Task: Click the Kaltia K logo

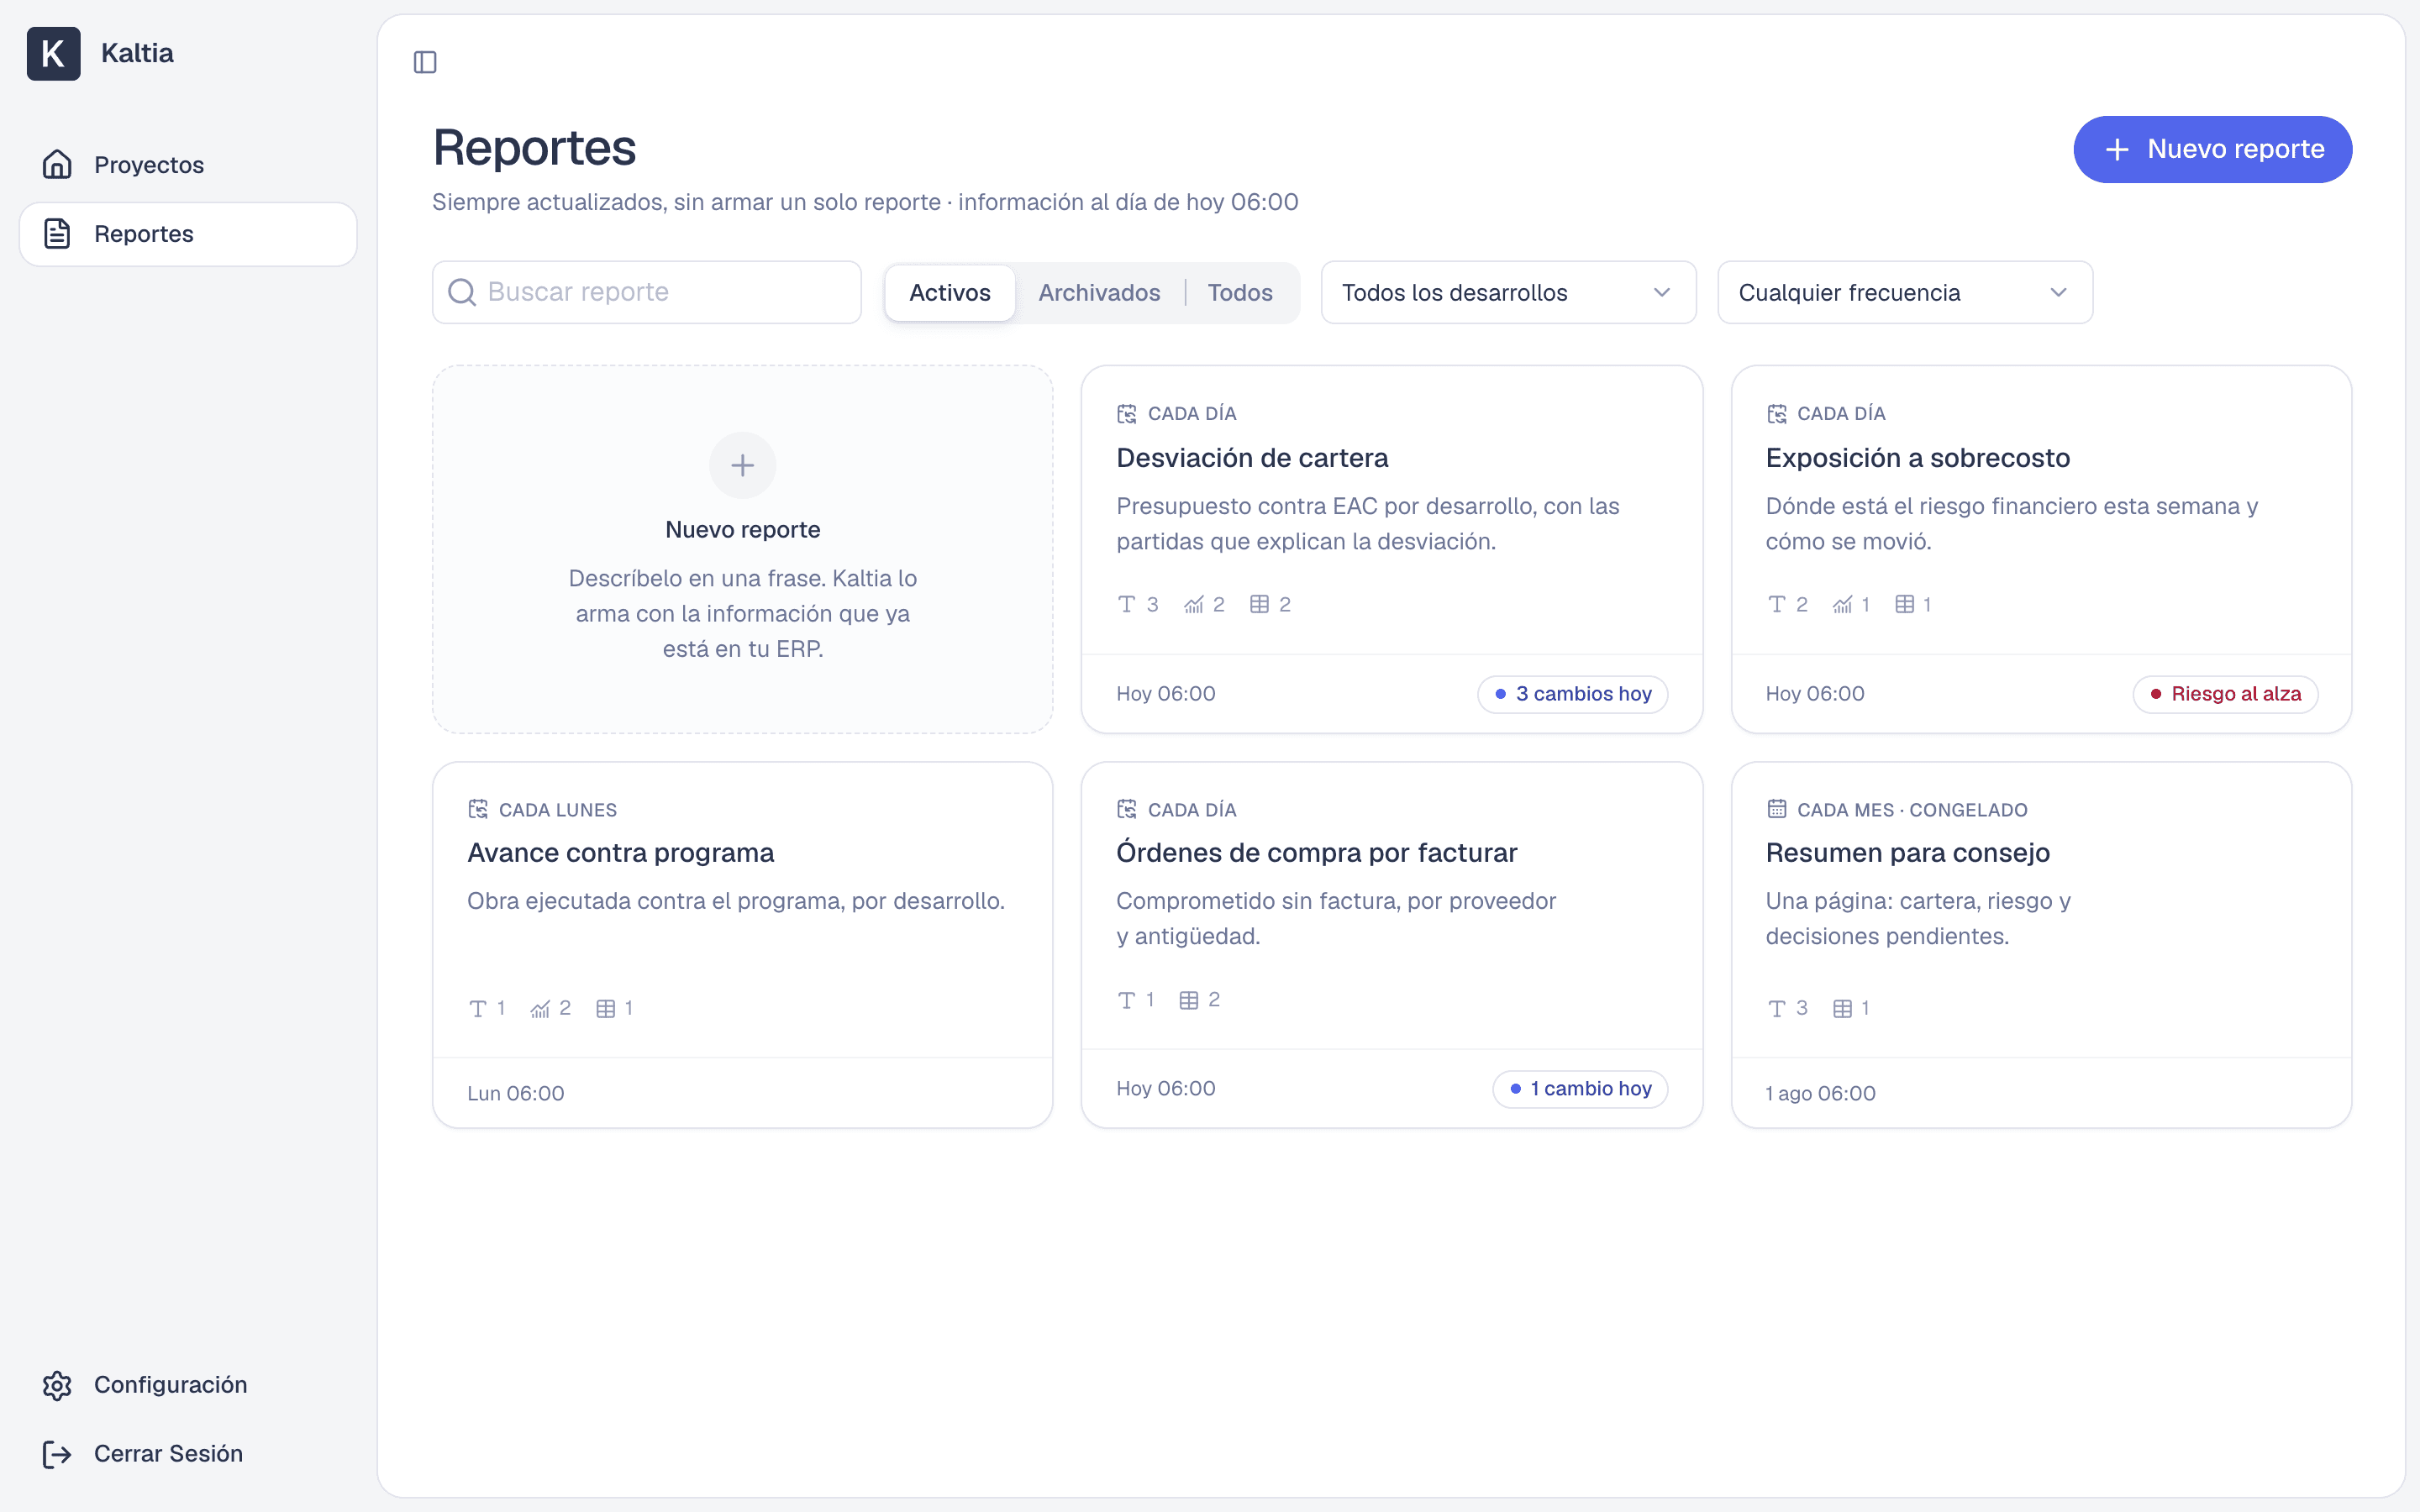Action: [53, 53]
